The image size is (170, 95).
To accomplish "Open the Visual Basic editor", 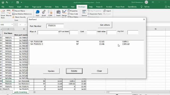I will pos(3,14).
